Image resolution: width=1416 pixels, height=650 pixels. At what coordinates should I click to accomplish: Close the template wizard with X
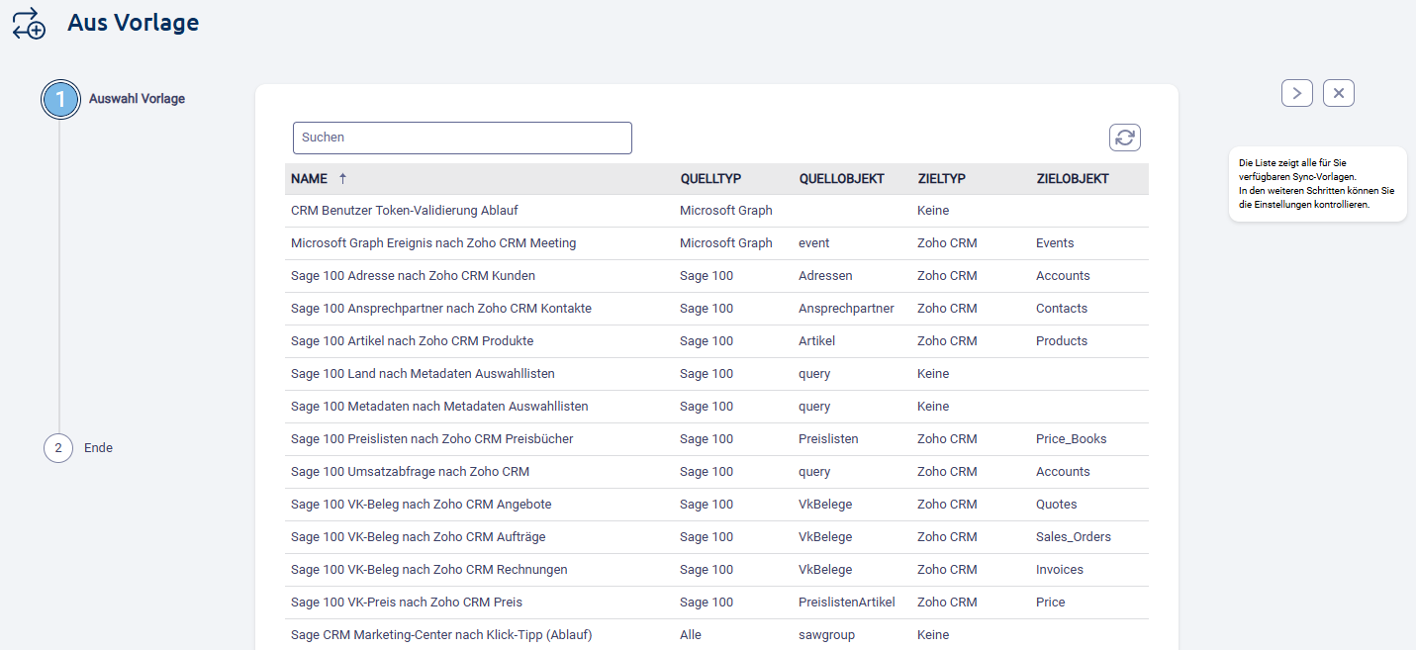(x=1338, y=93)
